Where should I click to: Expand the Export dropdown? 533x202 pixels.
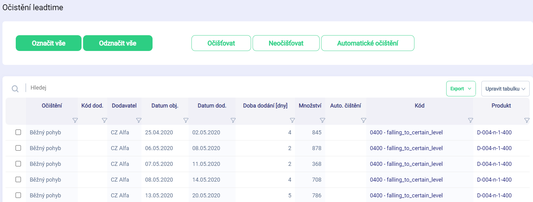tap(461, 89)
